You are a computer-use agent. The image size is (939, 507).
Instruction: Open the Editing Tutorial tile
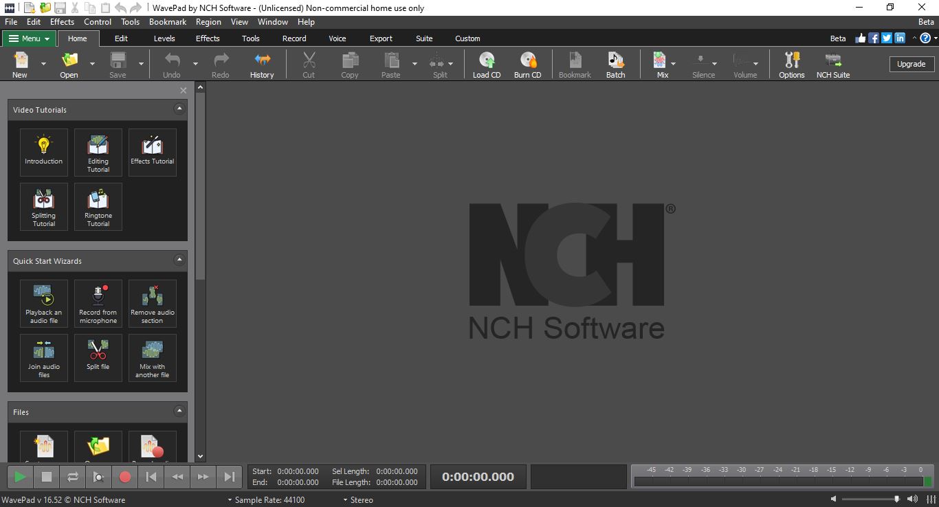pos(98,153)
